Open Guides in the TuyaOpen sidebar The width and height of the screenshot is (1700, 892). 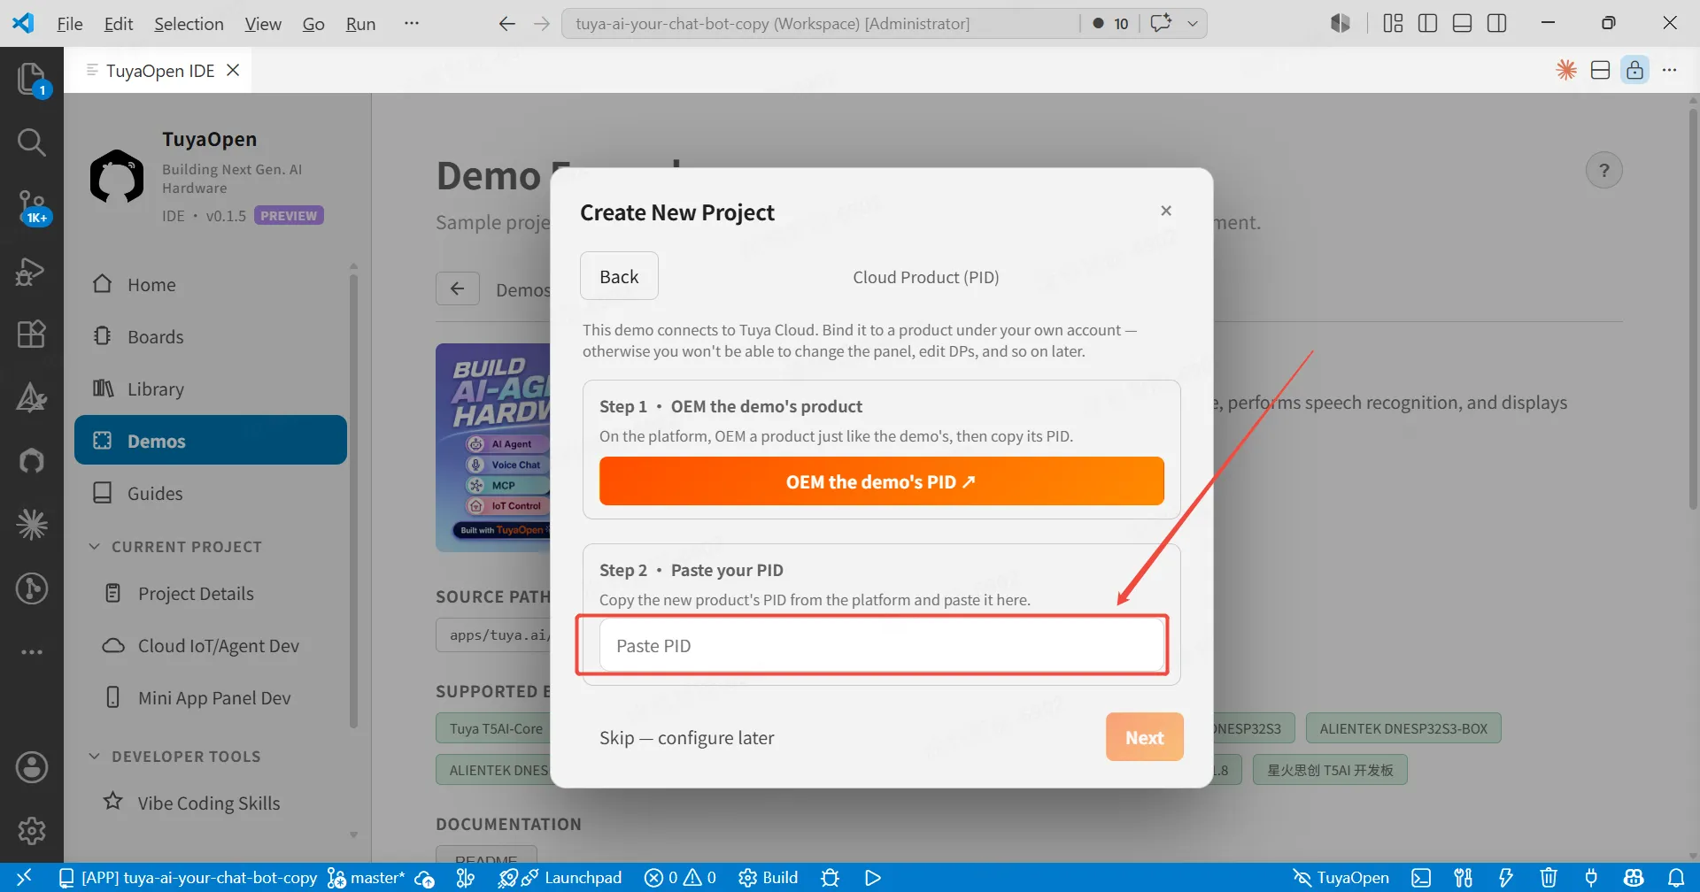(x=211, y=493)
